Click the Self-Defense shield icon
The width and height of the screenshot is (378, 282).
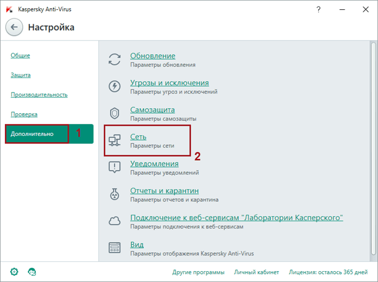click(114, 113)
